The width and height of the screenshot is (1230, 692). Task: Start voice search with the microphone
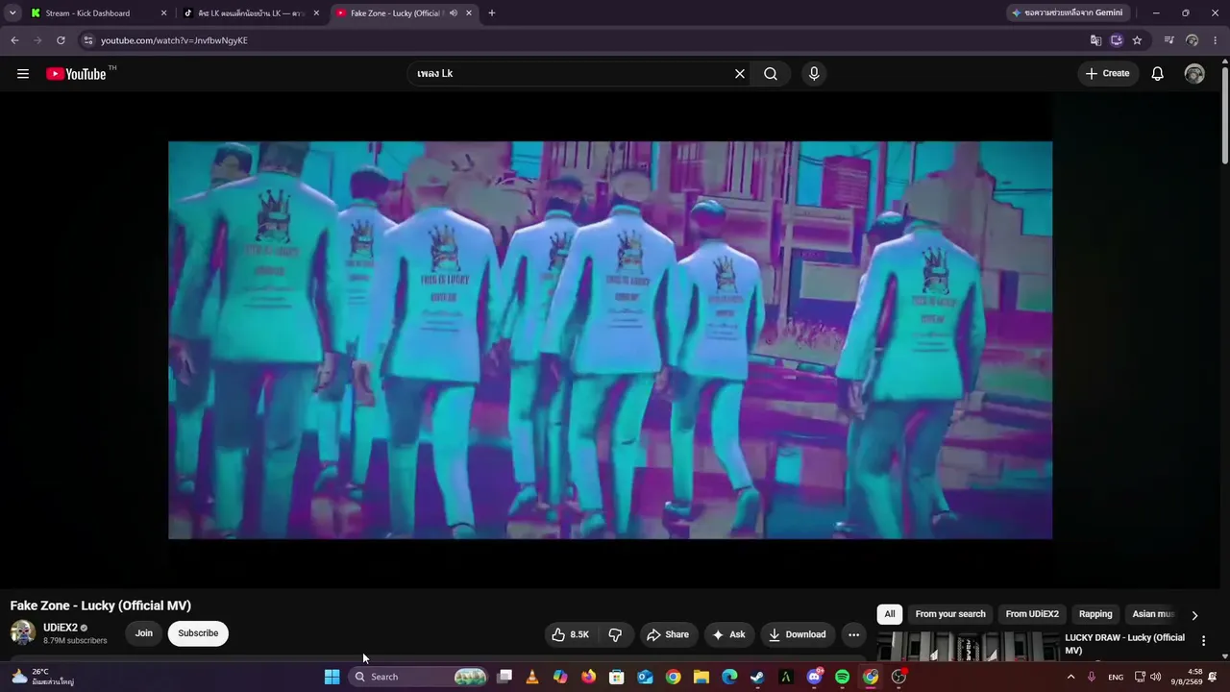(814, 74)
